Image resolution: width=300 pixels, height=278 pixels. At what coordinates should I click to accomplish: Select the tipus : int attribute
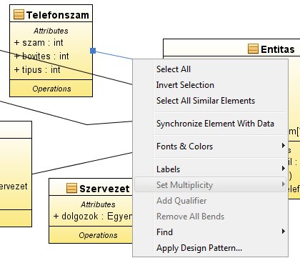(37, 70)
